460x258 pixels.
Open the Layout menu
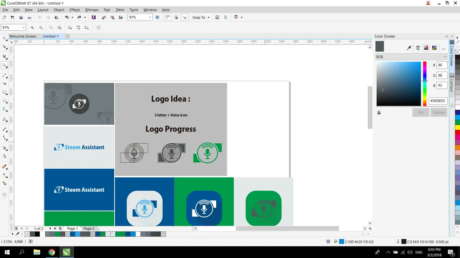tap(43, 10)
